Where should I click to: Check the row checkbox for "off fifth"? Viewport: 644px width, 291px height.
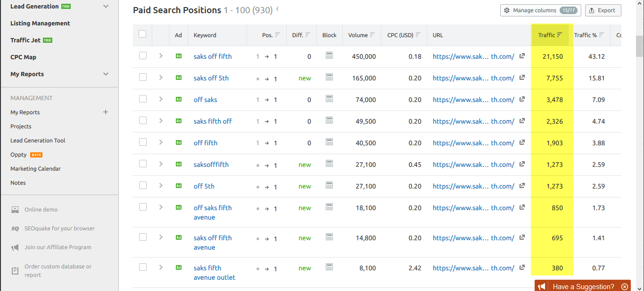(x=143, y=142)
